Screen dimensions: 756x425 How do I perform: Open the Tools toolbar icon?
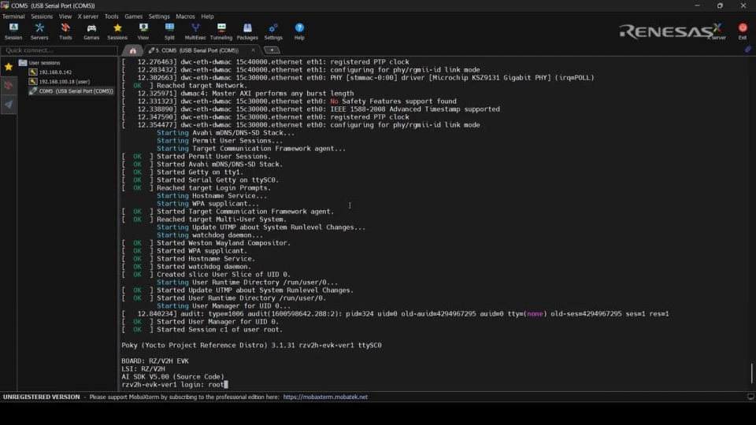click(65, 31)
